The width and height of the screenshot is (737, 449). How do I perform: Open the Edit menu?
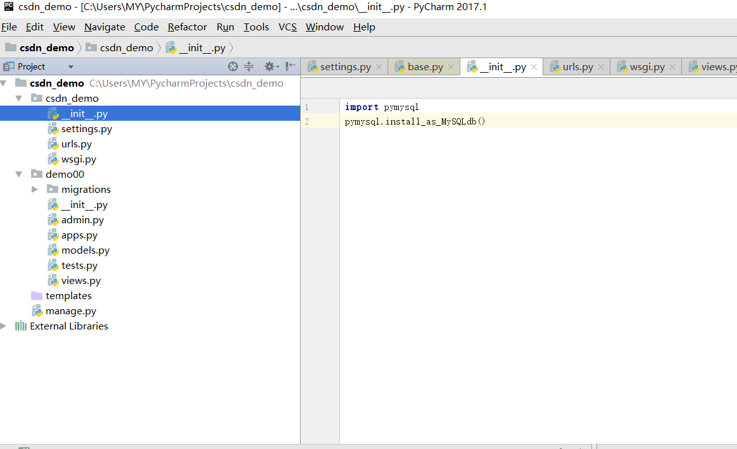(35, 27)
